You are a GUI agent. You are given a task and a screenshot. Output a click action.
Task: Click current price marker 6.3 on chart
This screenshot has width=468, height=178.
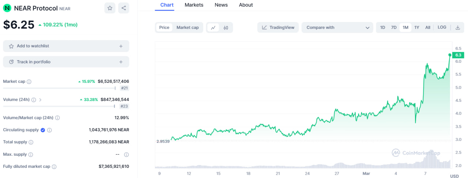(x=458, y=55)
